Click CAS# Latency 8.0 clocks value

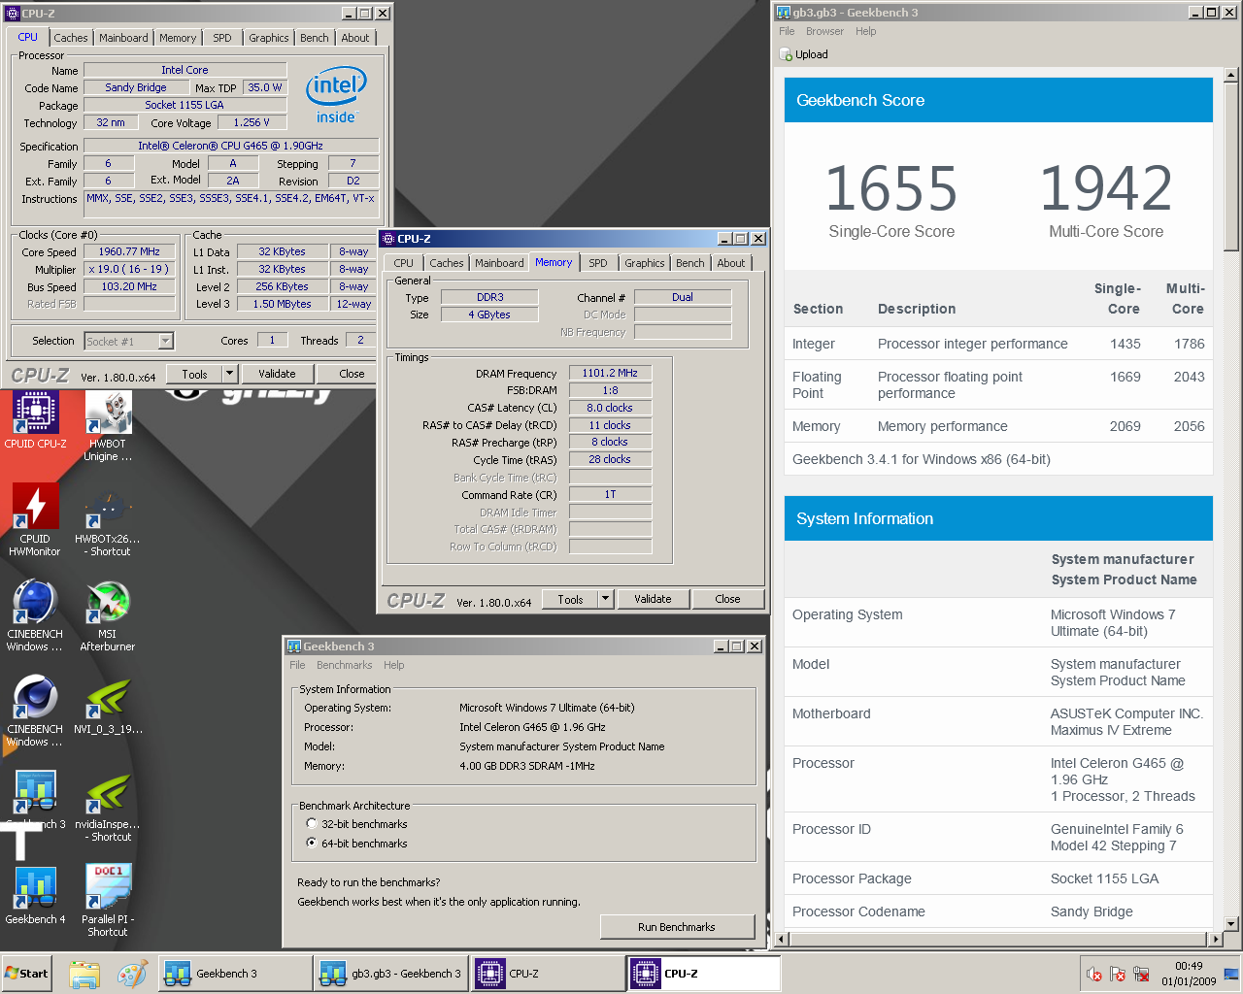pyautogui.click(x=610, y=408)
